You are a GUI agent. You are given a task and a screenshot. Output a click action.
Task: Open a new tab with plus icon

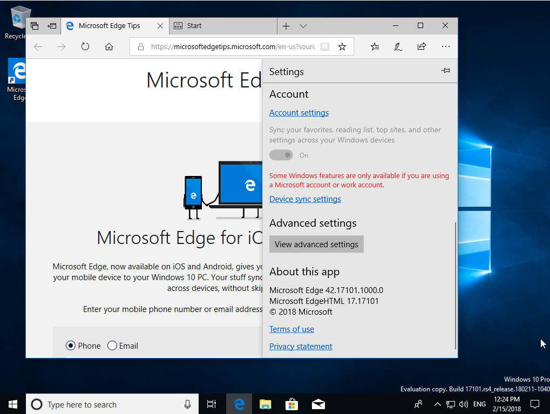(x=286, y=26)
